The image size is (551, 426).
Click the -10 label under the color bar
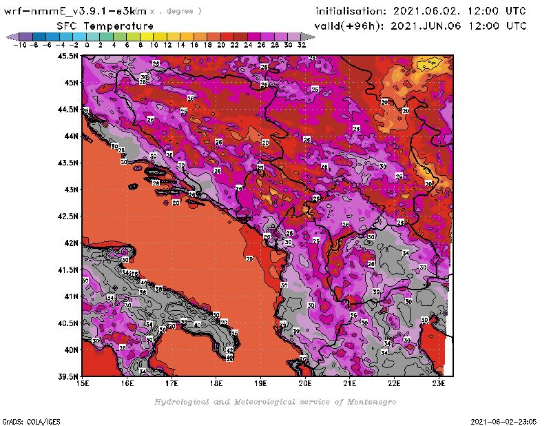(x=20, y=45)
